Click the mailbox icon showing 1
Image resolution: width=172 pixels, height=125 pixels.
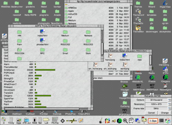click(144, 120)
